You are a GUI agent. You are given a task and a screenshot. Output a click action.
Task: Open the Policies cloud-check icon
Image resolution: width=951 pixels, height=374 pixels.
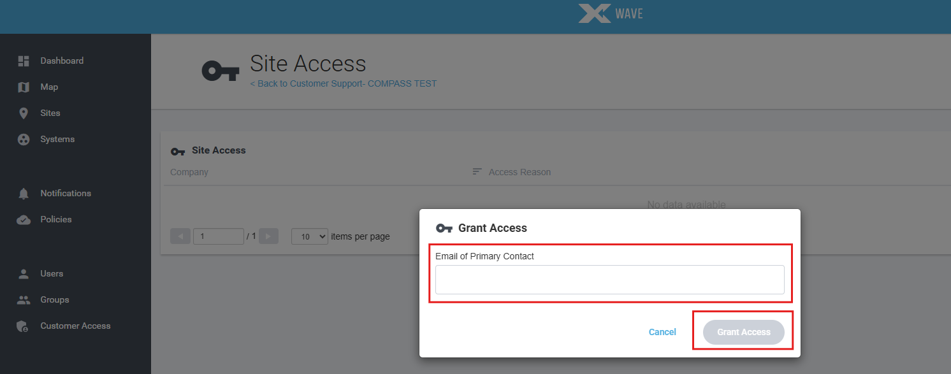click(x=24, y=220)
